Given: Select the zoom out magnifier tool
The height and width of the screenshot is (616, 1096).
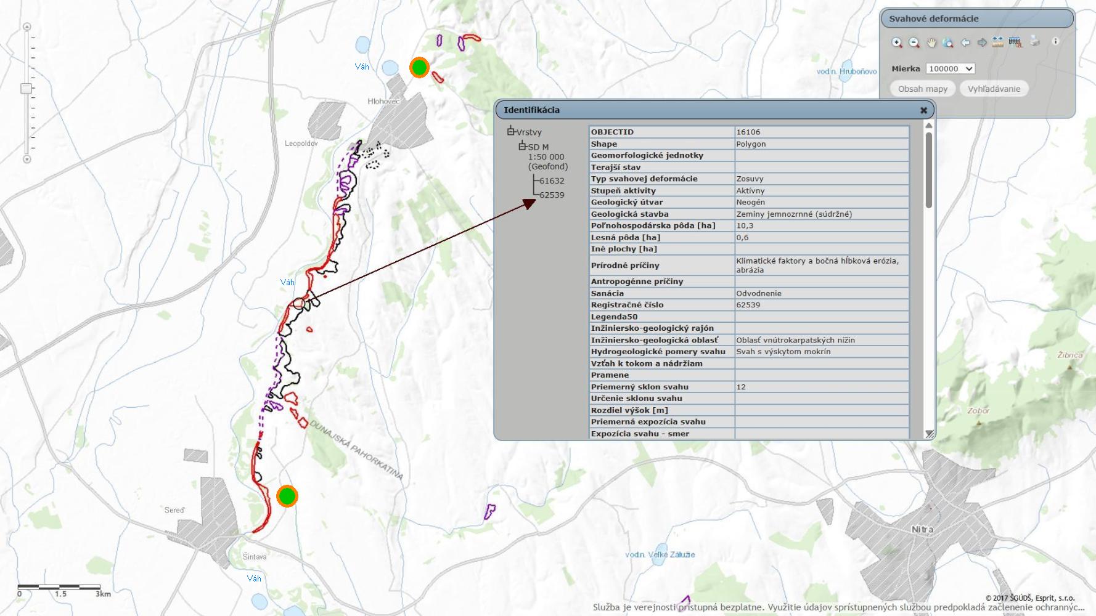Looking at the screenshot, I should click(914, 43).
